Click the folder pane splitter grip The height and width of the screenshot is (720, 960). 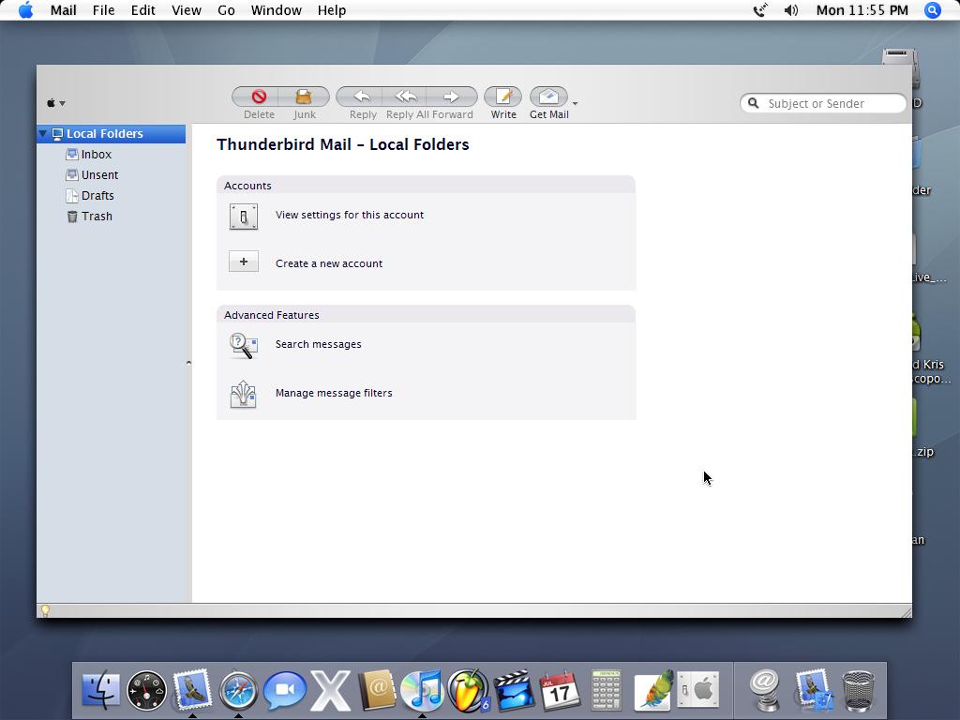pyautogui.click(x=188, y=363)
